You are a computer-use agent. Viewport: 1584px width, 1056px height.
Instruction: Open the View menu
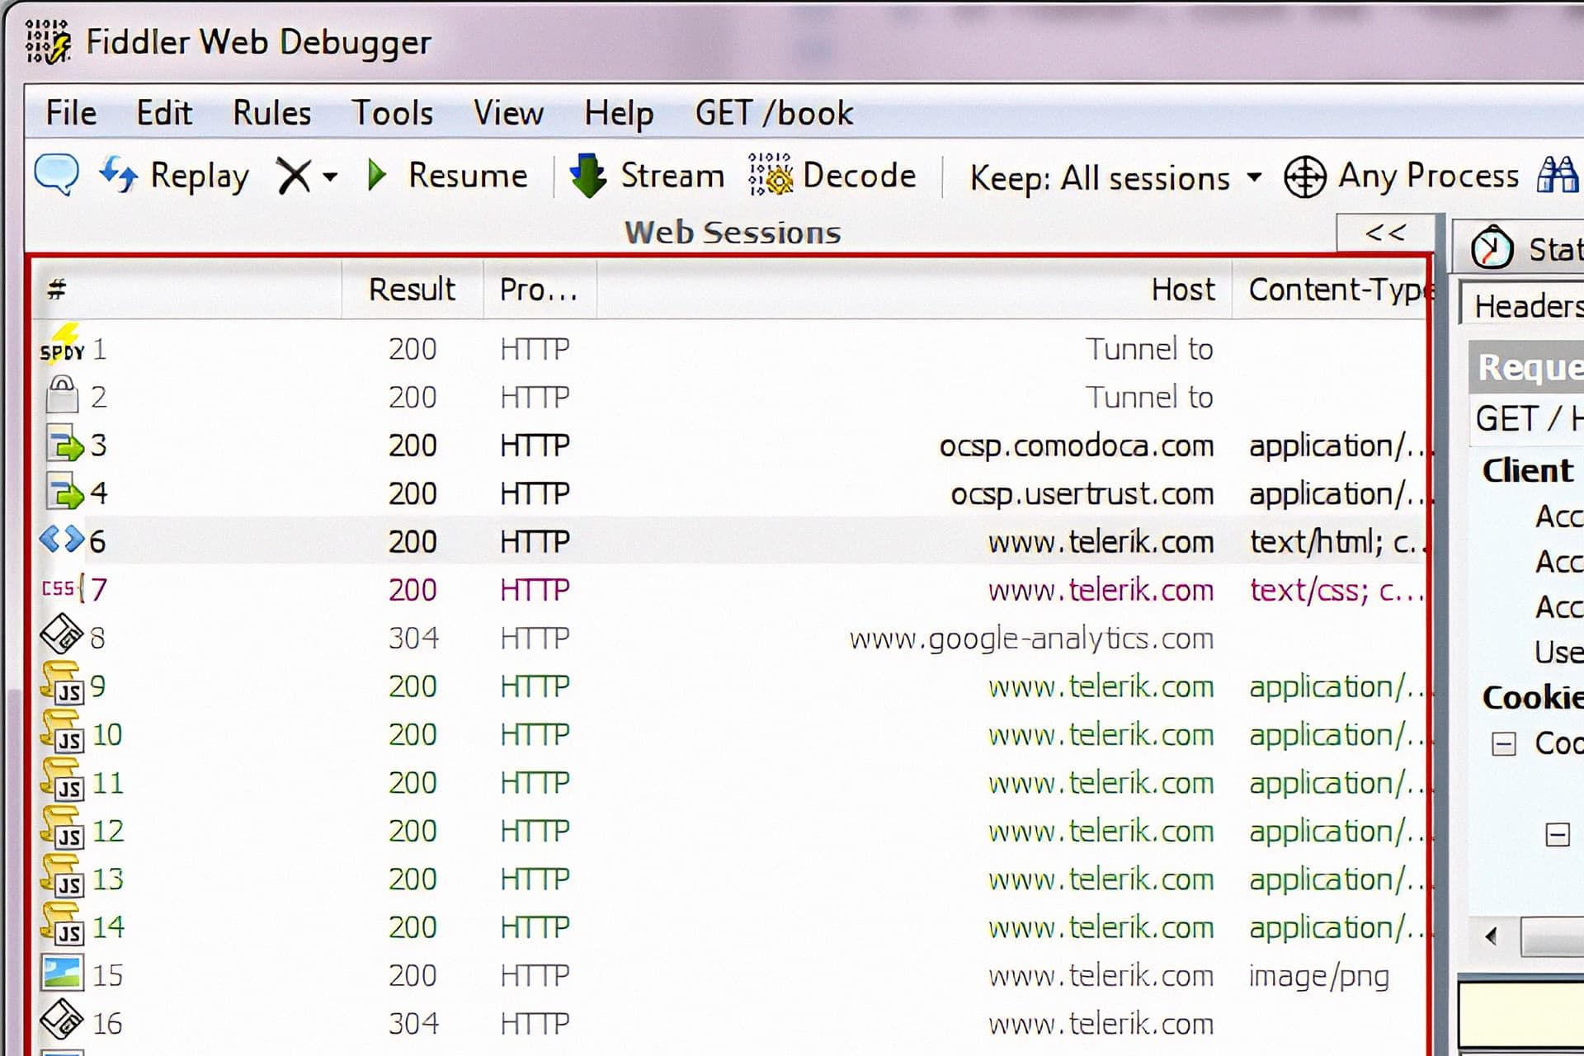coord(508,113)
